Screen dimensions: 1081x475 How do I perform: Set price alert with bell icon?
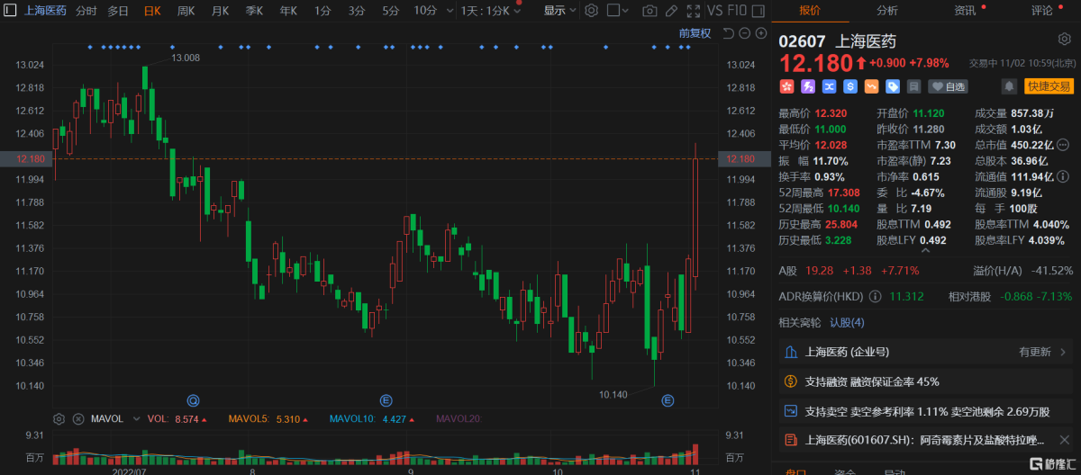point(1010,86)
